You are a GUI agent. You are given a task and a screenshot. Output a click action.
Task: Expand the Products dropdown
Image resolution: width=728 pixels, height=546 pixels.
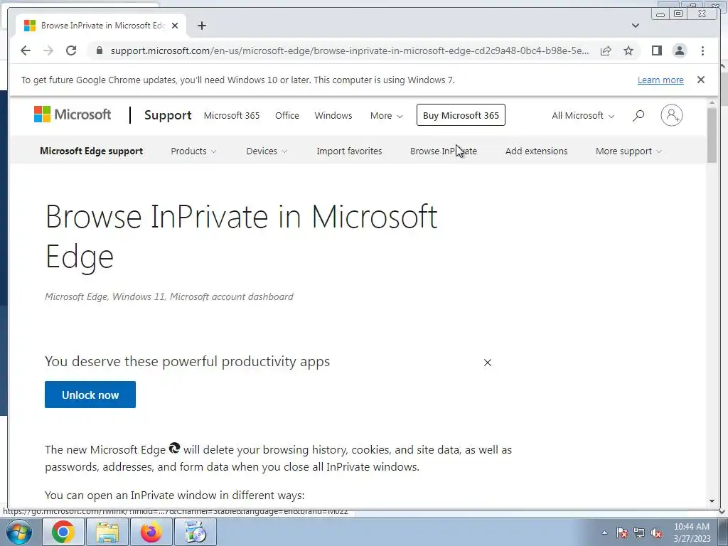click(193, 151)
